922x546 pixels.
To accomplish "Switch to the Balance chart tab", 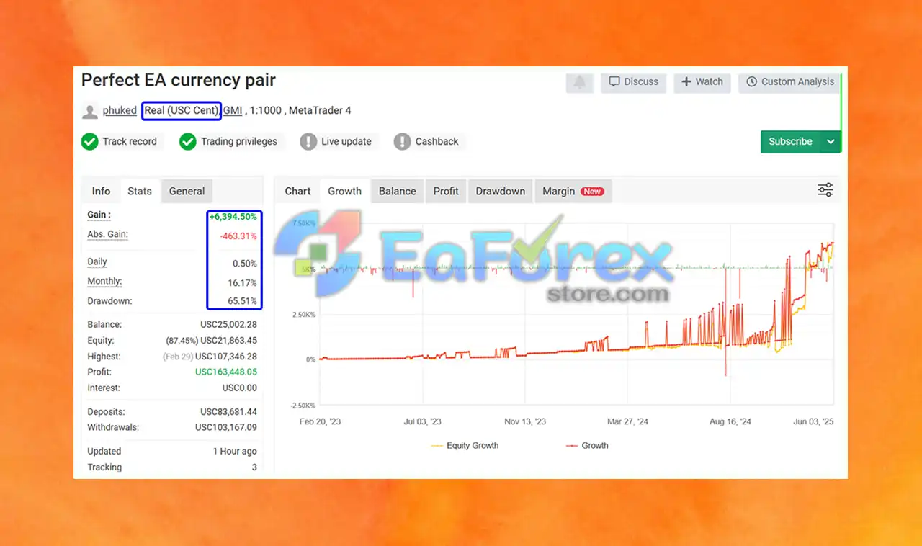I will [398, 191].
